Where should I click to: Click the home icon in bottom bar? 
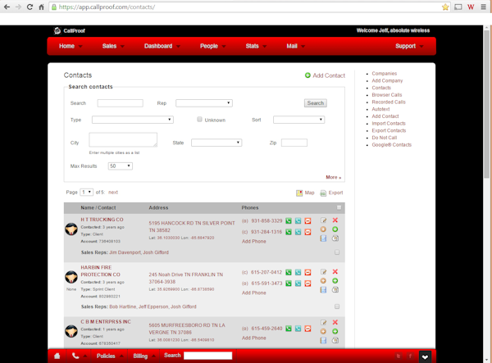(x=57, y=356)
